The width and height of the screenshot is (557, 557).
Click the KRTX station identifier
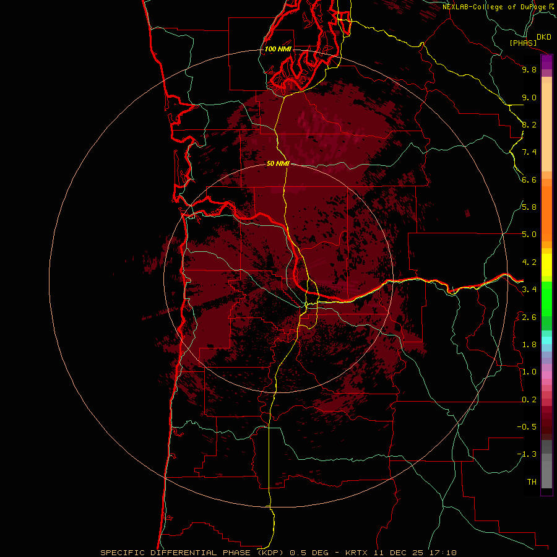[356, 553]
